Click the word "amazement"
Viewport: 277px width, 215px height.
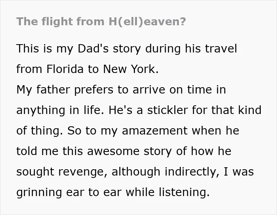[x=155, y=131]
